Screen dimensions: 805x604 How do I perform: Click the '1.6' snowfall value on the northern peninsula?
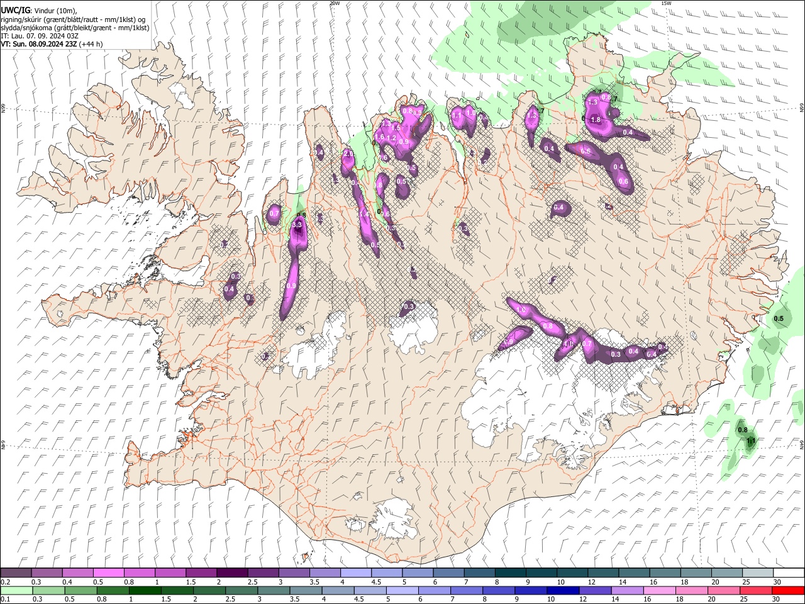379,137
